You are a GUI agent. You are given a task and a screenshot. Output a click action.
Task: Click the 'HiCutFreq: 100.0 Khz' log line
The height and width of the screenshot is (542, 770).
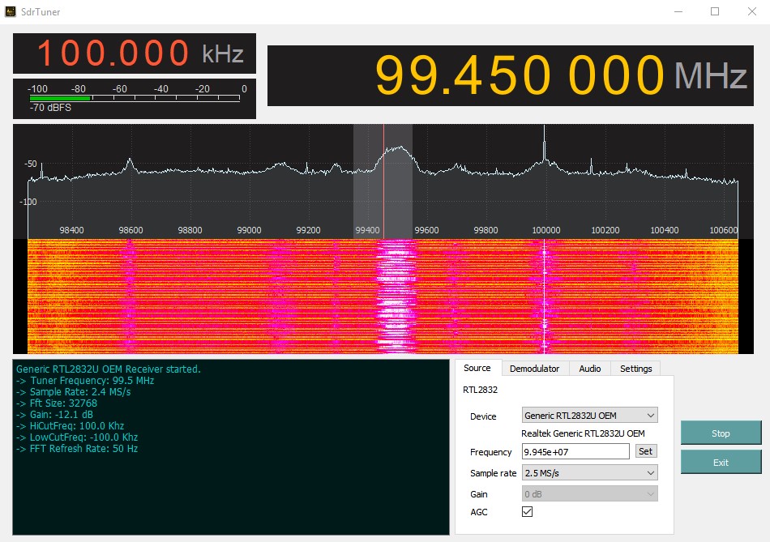point(70,425)
